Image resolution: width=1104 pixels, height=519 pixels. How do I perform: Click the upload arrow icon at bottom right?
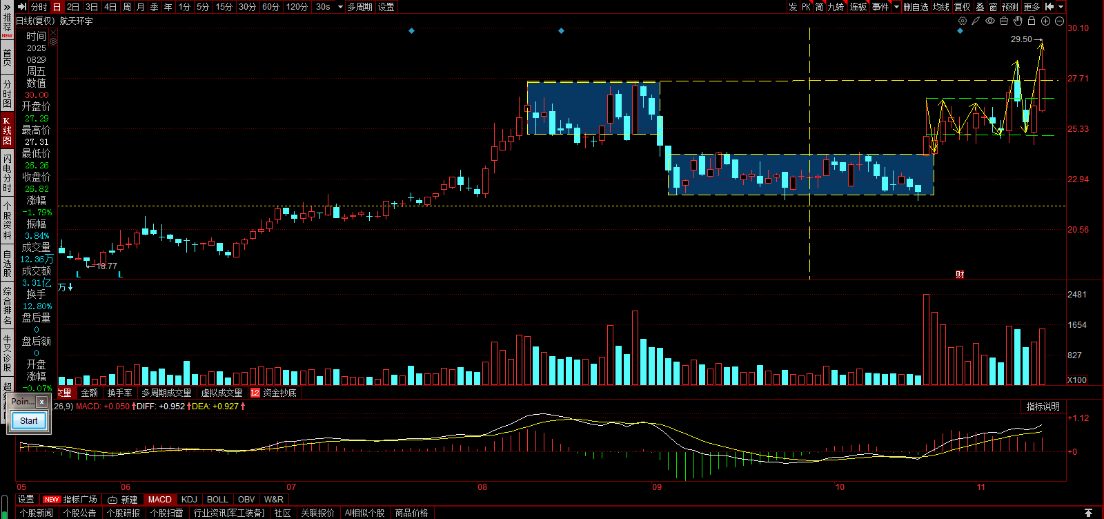point(1088,513)
